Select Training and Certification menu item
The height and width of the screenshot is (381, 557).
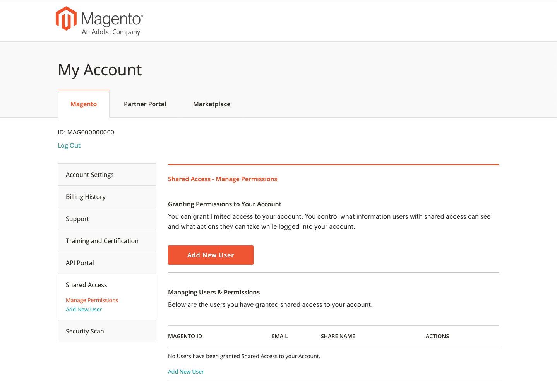pos(107,241)
